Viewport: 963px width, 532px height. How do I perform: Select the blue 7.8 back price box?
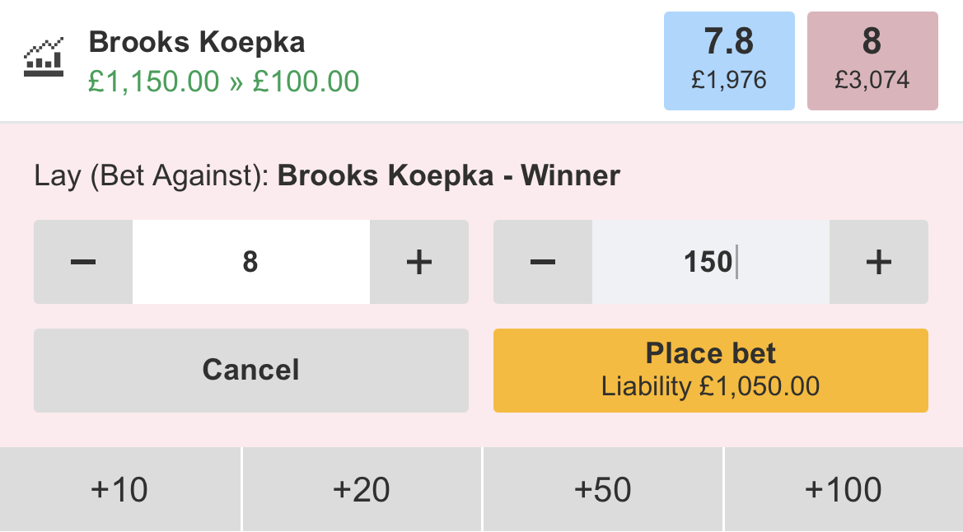coord(729,61)
